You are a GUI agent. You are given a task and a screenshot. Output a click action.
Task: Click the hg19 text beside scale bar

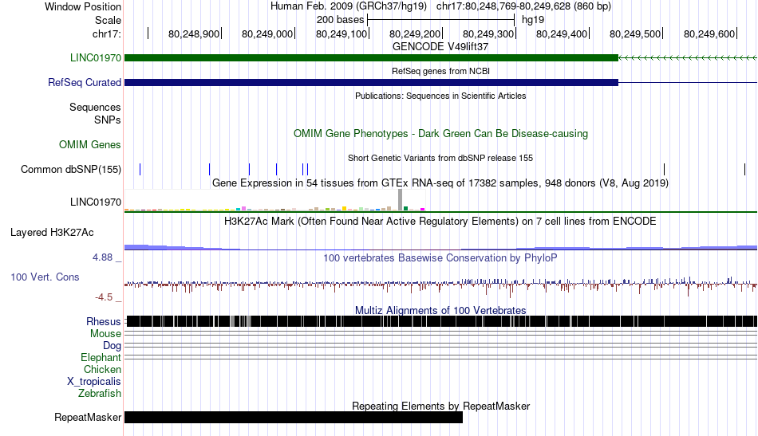click(533, 20)
